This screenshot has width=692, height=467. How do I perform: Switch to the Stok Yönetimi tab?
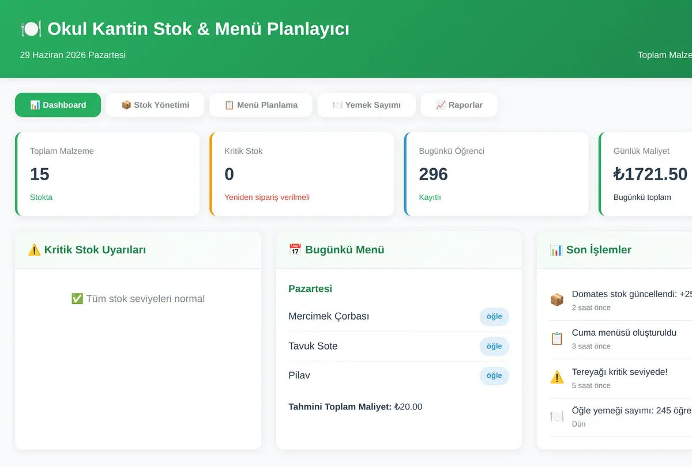[155, 105]
